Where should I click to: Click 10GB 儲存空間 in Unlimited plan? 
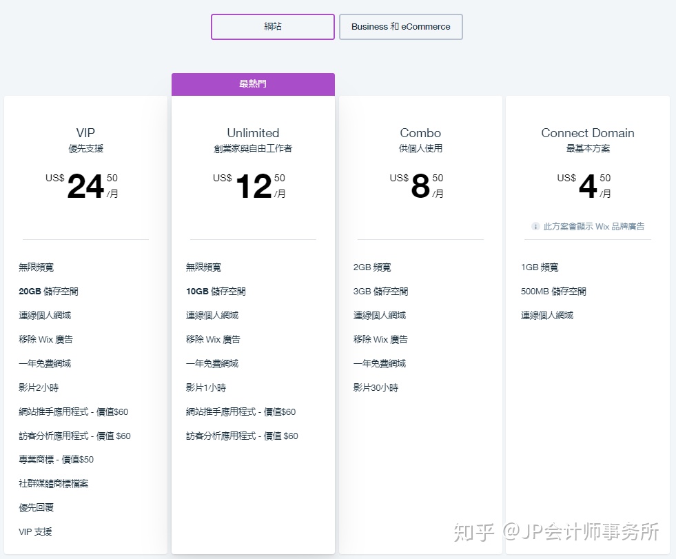coord(216,292)
